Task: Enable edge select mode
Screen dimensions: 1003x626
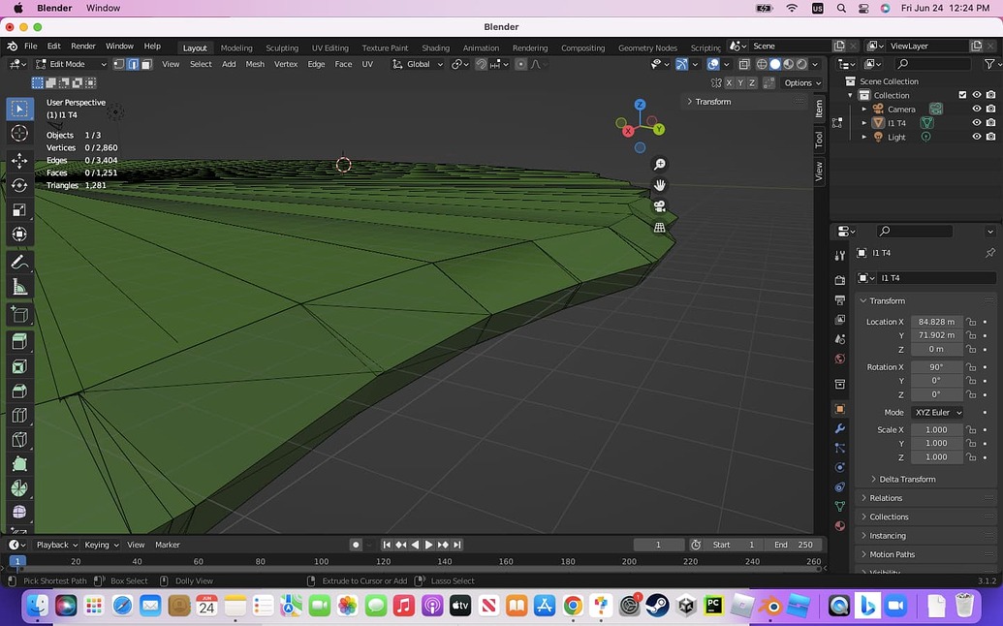Action: click(133, 64)
